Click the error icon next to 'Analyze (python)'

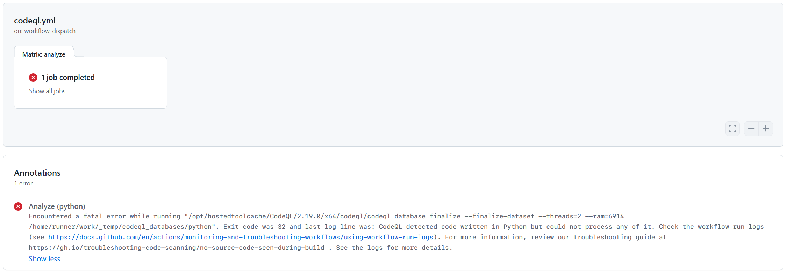[x=18, y=206]
